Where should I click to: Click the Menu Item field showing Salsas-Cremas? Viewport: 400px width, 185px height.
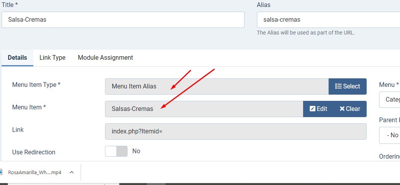[204, 109]
